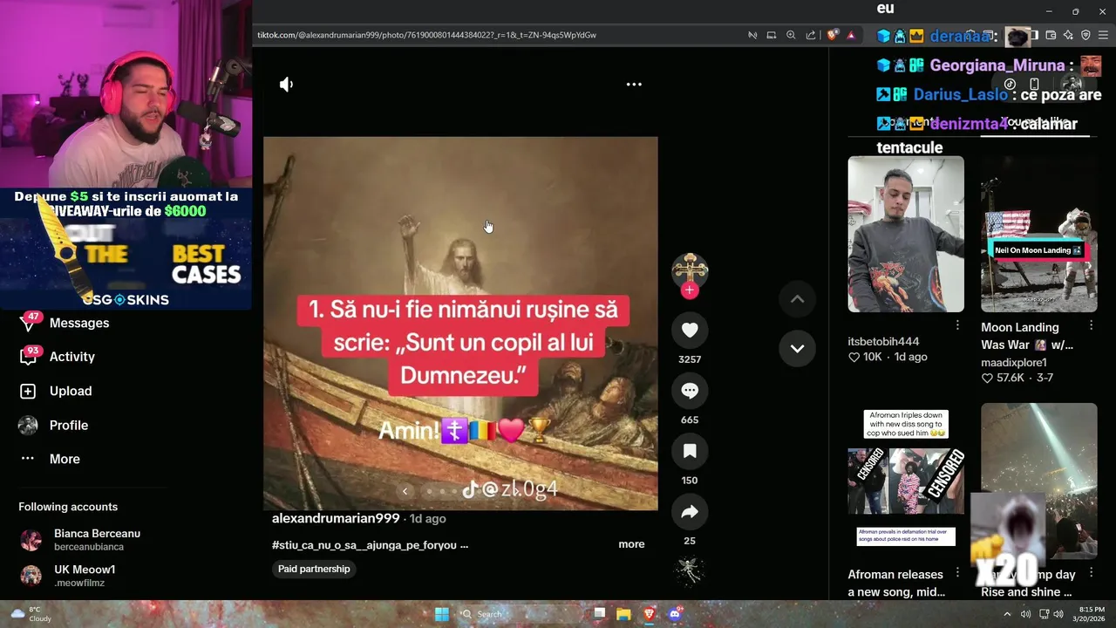Screen dimensions: 1116x628
Task: Open Brave VPN shield icon
Action: [x=1085, y=35]
